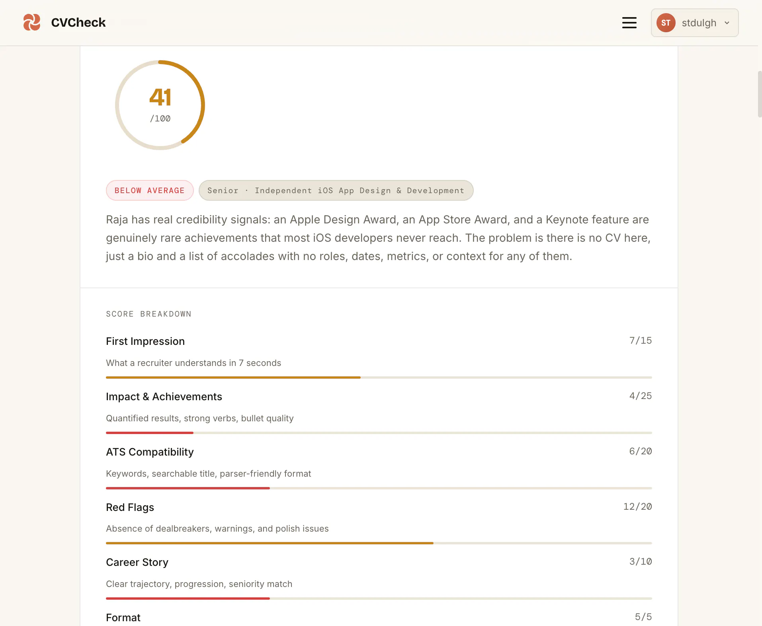This screenshot has height=626, width=762.
Task: Click the 41/100 score ring
Action: (x=160, y=105)
